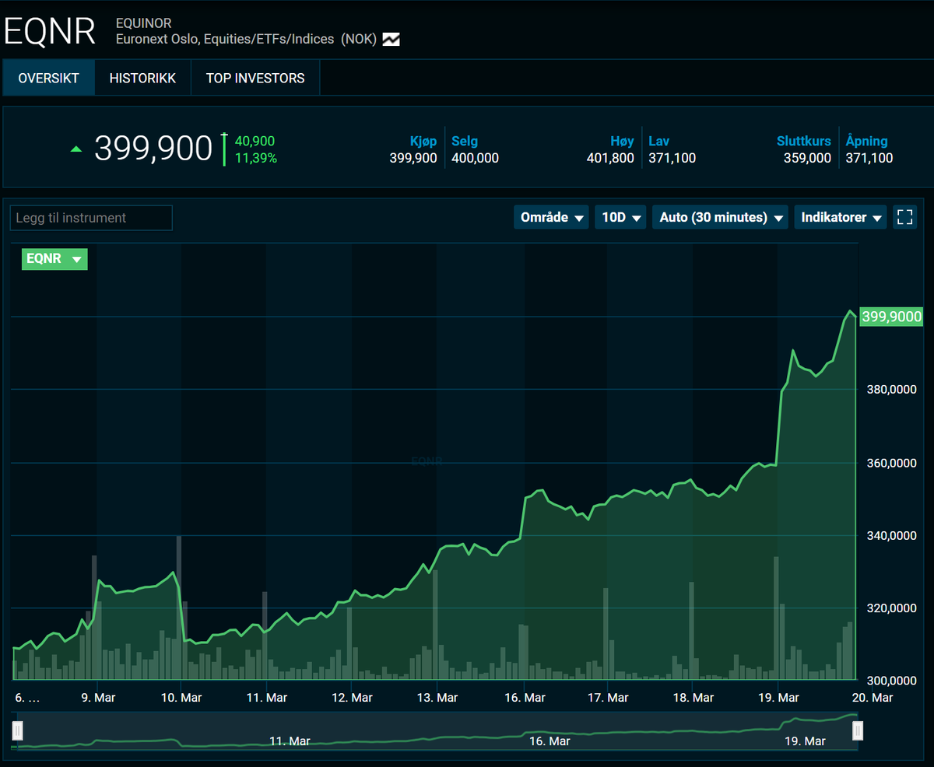Open the TOP INVESTORS tab
Viewport: 934px width, 767px height.
pos(255,78)
